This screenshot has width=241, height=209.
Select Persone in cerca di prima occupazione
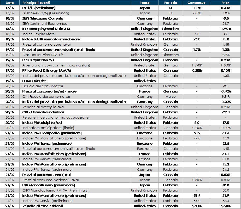(x=55, y=117)
